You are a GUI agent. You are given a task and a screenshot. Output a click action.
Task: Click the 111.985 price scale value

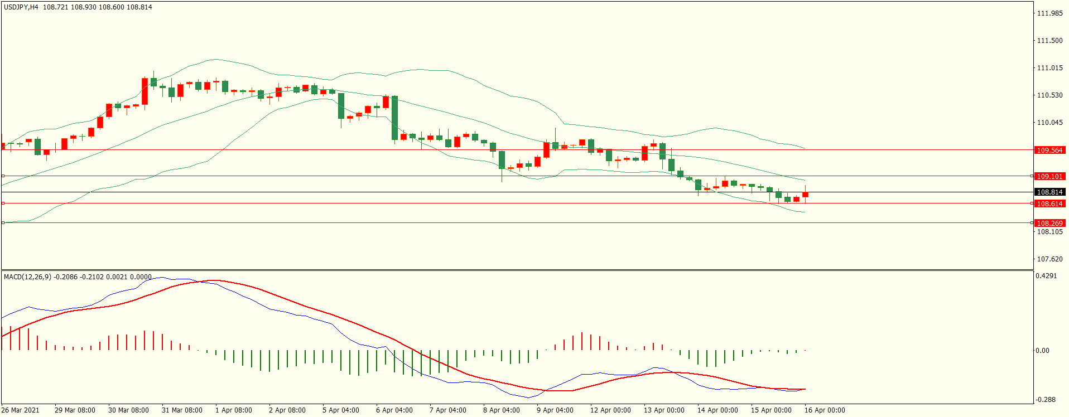[x=1049, y=13]
